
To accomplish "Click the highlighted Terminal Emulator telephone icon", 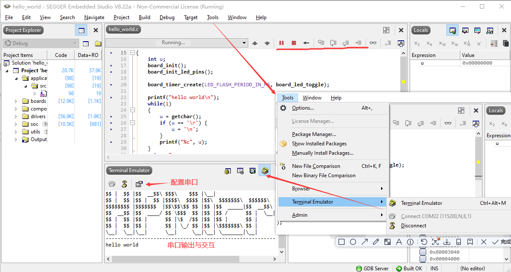I will click(265, 171).
